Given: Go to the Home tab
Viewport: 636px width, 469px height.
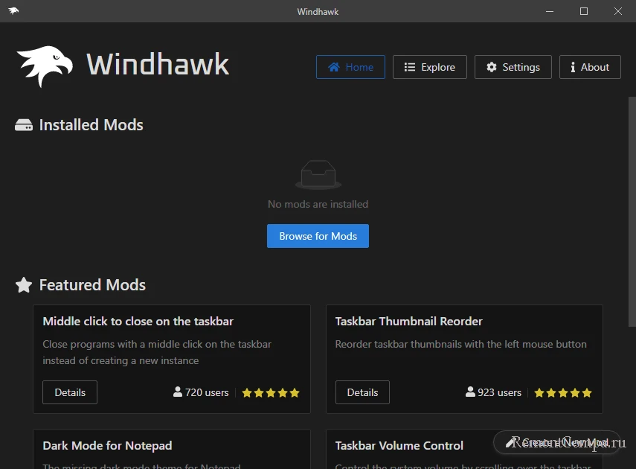Looking at the screenshot, I should coord(350,67).
